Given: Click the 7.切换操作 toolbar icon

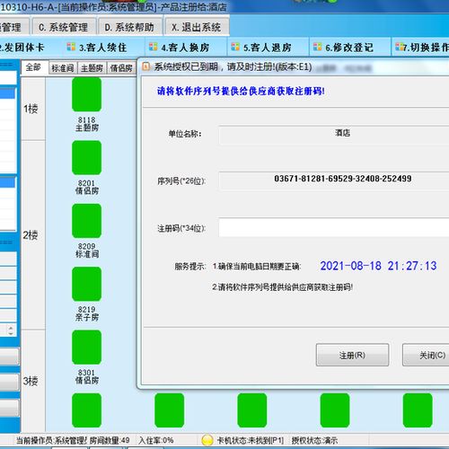Looking at the screenshot, I should click(400, 47).
